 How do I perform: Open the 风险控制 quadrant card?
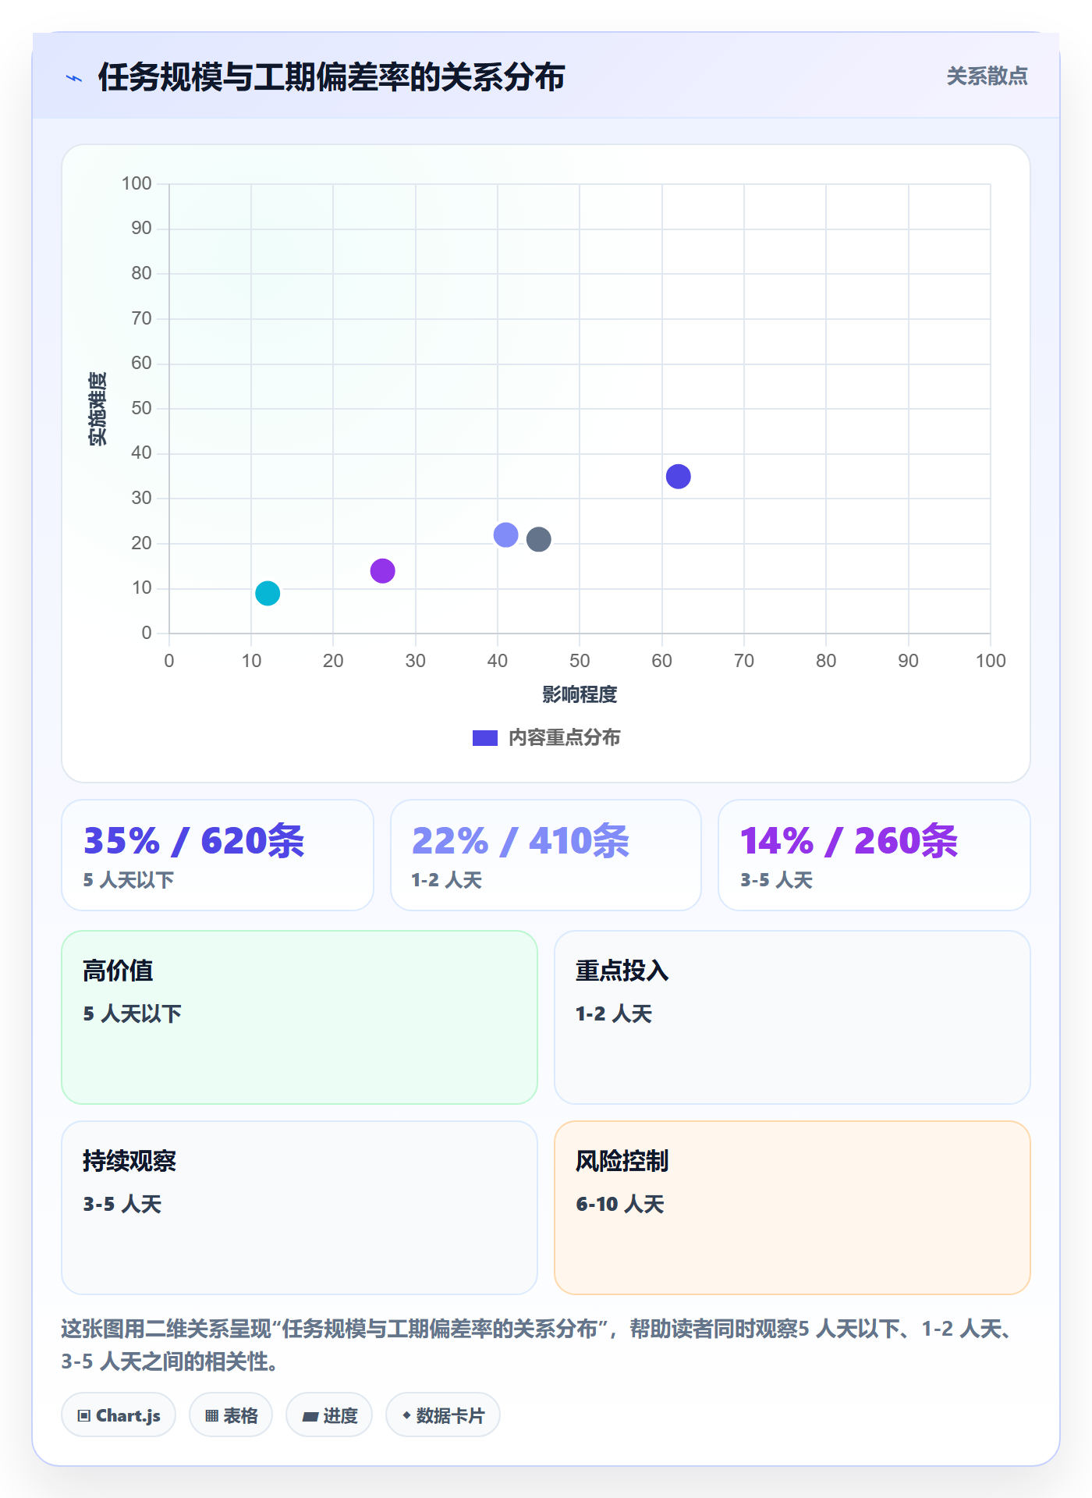[792, 1208]
